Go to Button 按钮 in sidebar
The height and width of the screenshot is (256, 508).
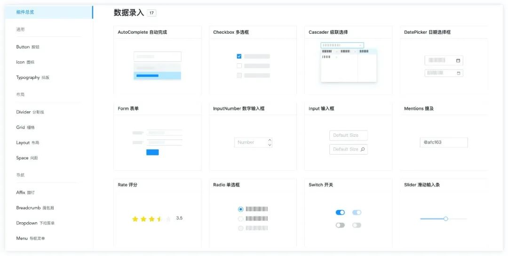point(28,47)
